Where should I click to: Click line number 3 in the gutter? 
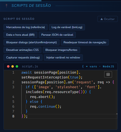13,87
